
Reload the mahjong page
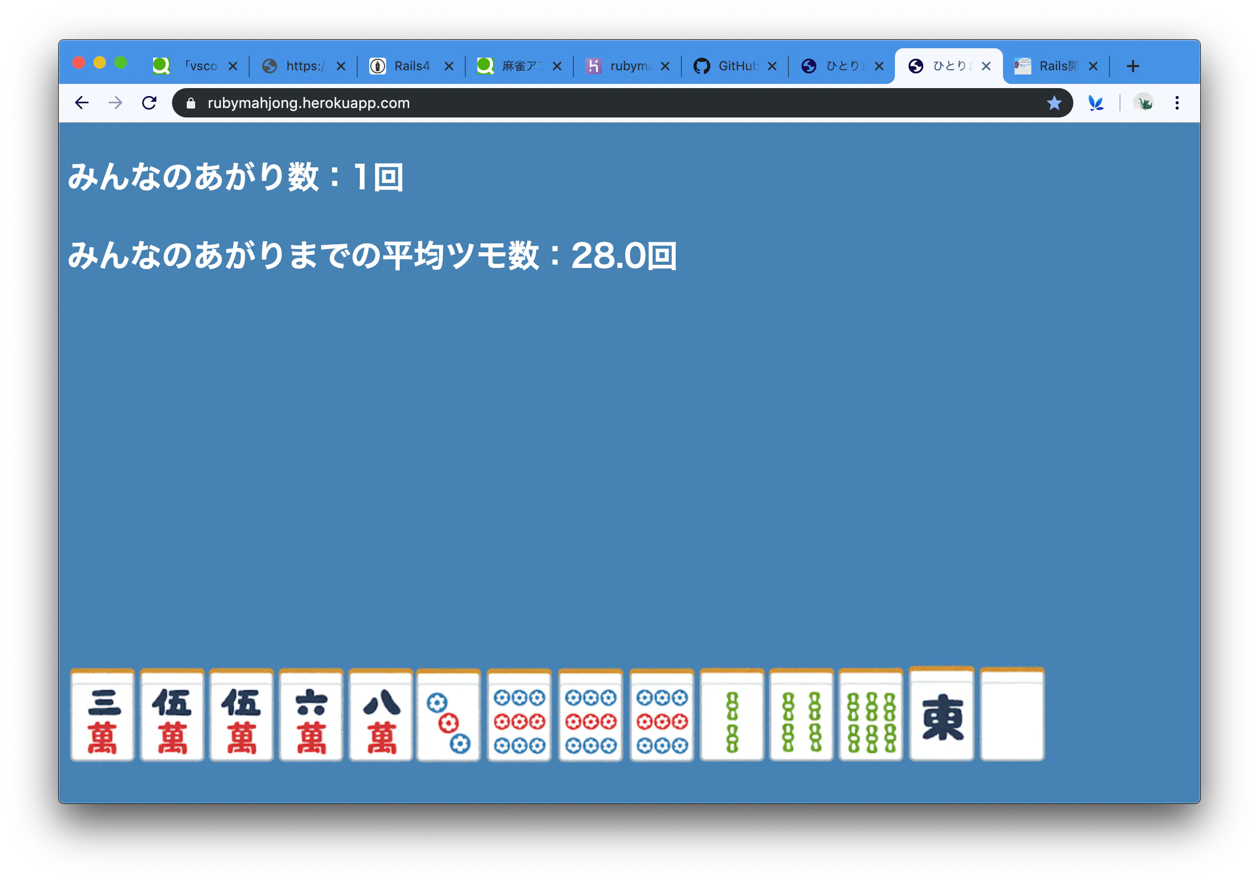[x=150, y=102]
